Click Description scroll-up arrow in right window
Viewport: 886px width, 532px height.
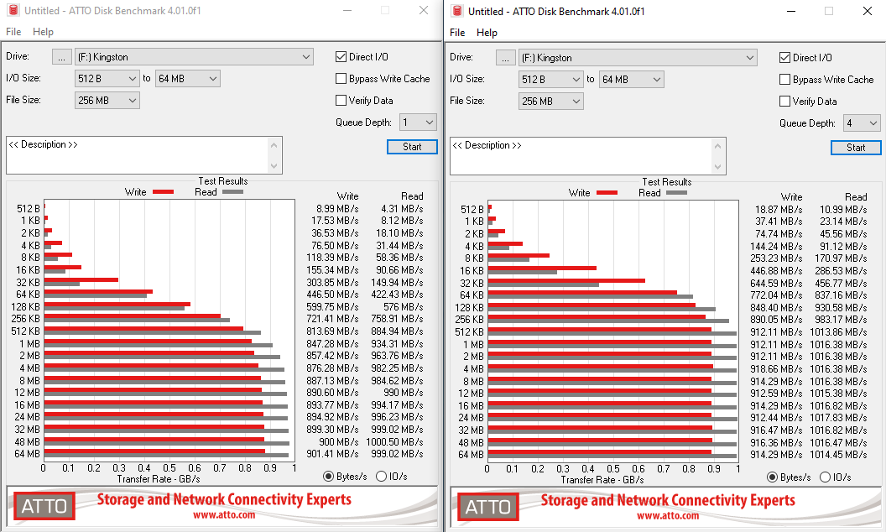coord(717,147)
